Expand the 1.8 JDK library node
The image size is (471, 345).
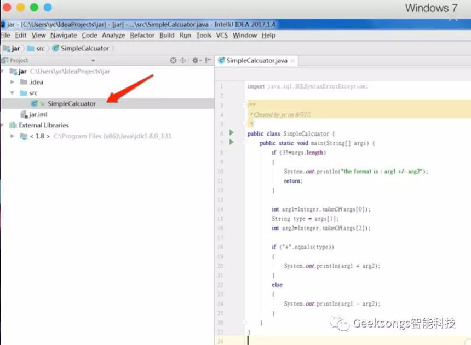pyautogui.click(x=12, y=136)
